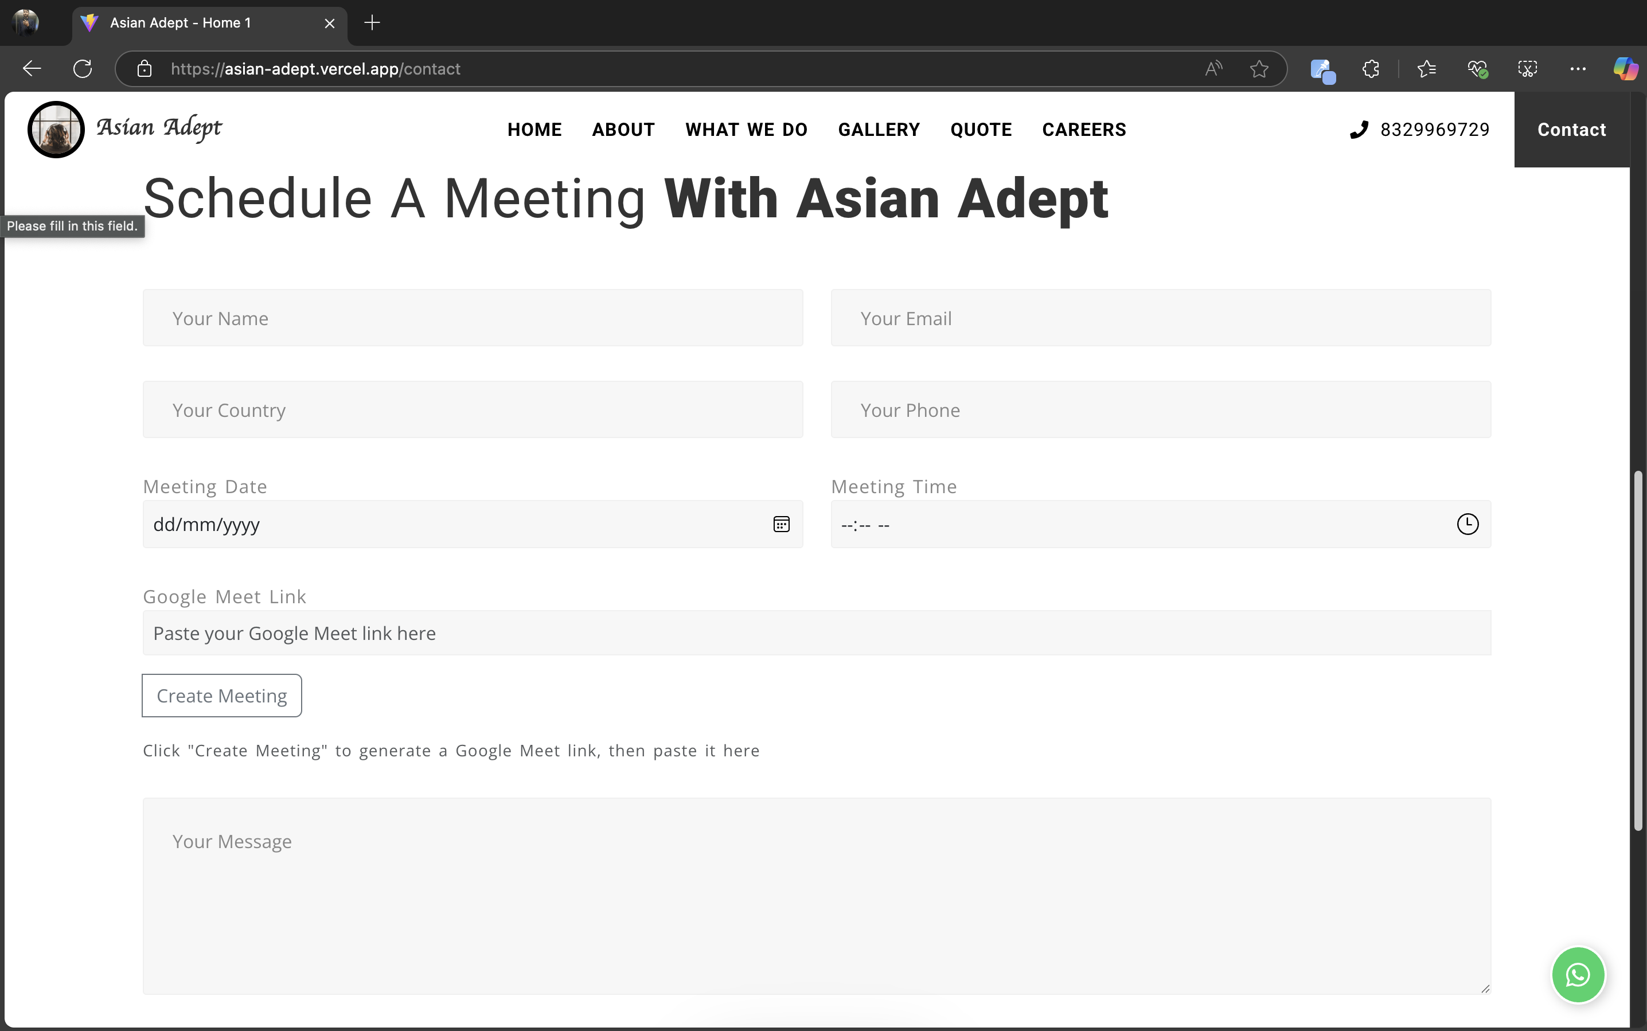This screenshot has height=1031, width=1647.
Task: Click the 8329969729 phone number link
Action: tap(1434, 130)
